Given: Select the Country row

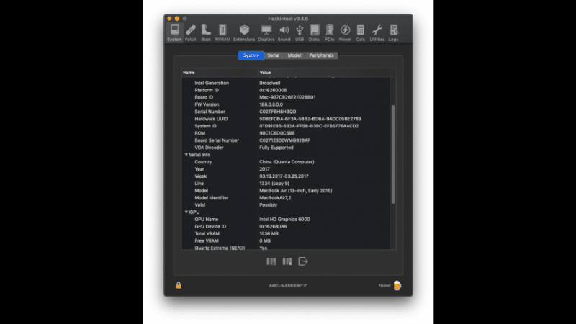Looking at the screenshot, I should 285,161.
